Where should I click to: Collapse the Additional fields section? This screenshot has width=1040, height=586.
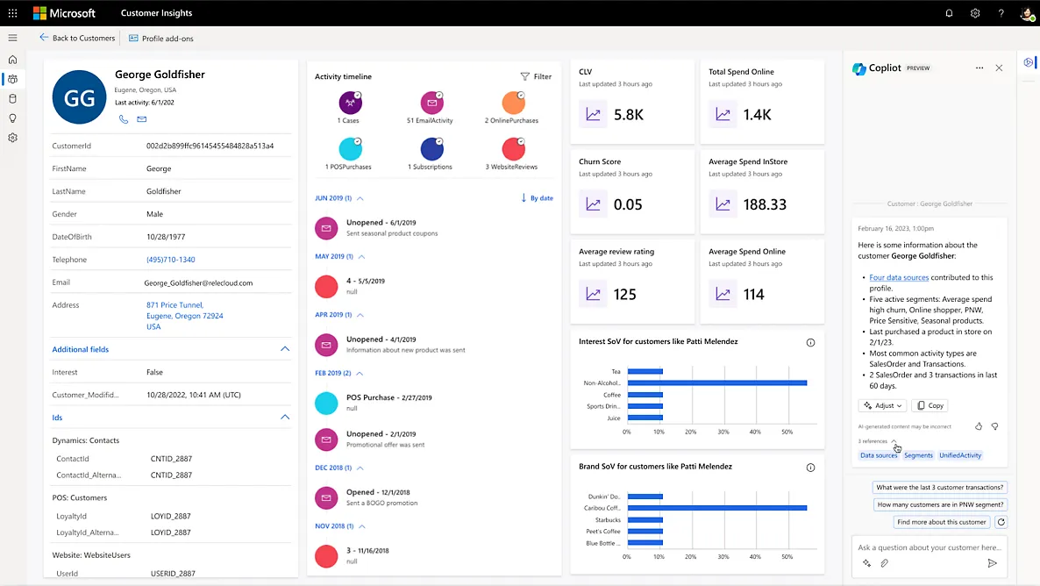(x=284, y=348)
